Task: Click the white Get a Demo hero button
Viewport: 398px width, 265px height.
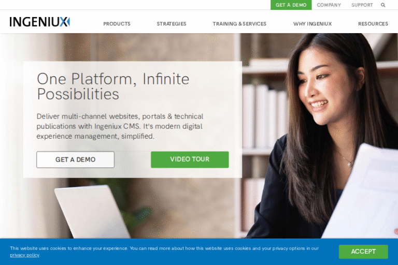Action: pyautogui.click(x=75, y=159)
